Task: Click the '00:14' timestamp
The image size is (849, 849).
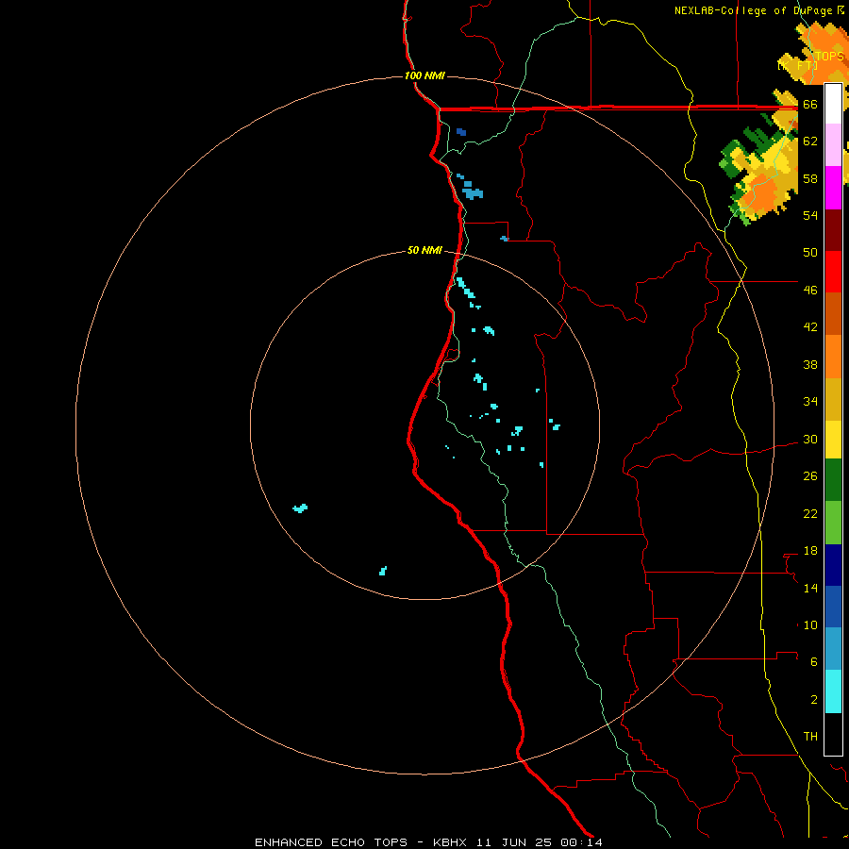Action: click(x=581, y=842)
